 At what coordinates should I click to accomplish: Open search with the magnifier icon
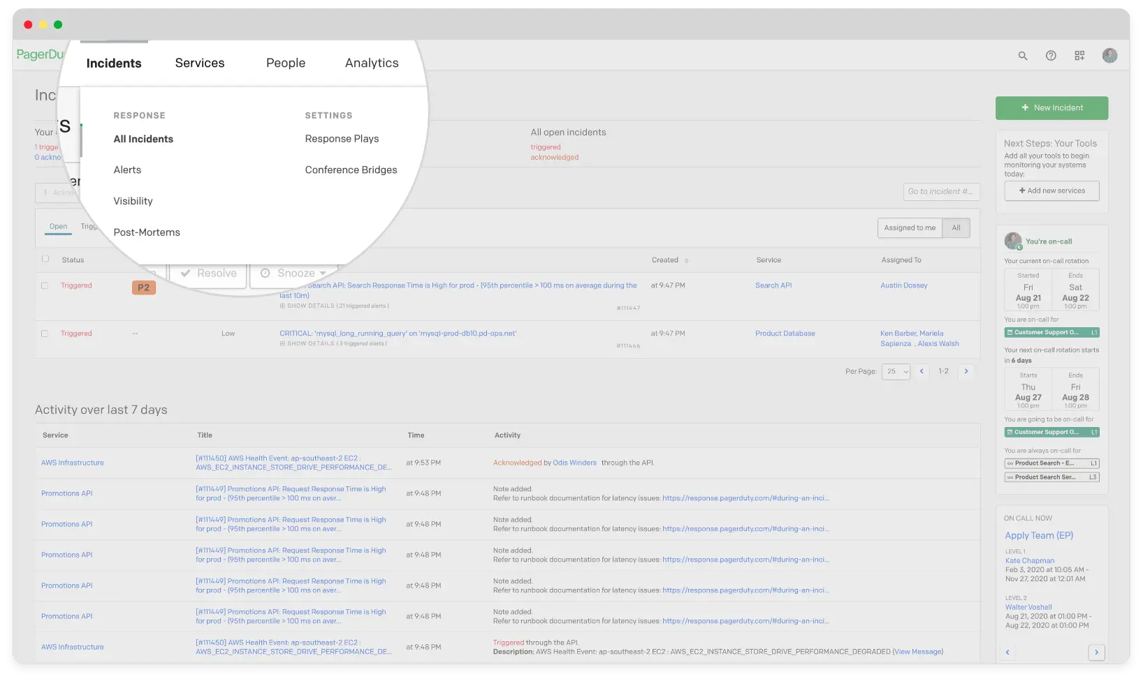(1023, 56)
